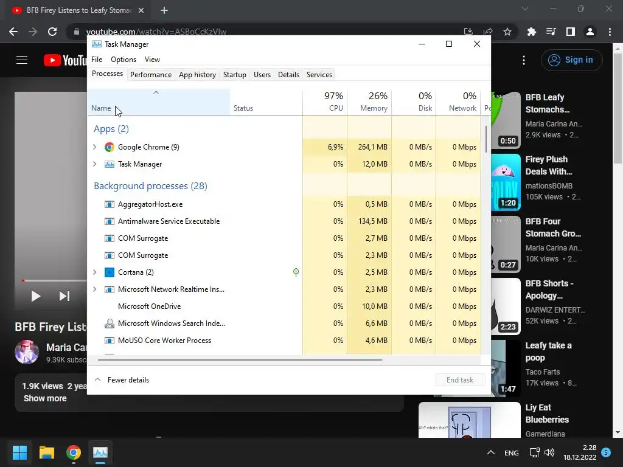Image resolution: width=623 pixels, height=467 pixels.
Task: Open the YouTube hamburger guide menu
Action: click(22, 60)
